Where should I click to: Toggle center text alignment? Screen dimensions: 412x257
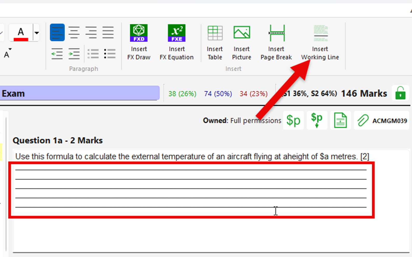tap(74, 32)
